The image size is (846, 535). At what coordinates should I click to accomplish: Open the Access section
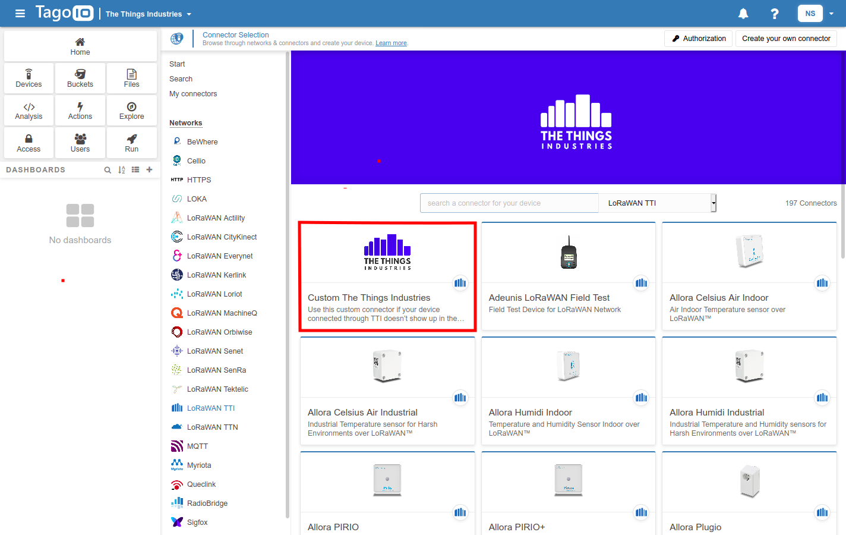click(29, 143)
